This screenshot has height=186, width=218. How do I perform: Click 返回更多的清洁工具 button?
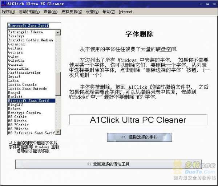click(x=108, y=164)
